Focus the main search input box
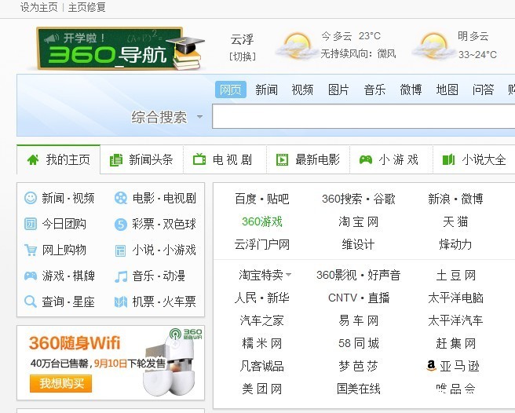Image resolution: width=515 pixels, height=413 pixels. (x=363, y=116)
